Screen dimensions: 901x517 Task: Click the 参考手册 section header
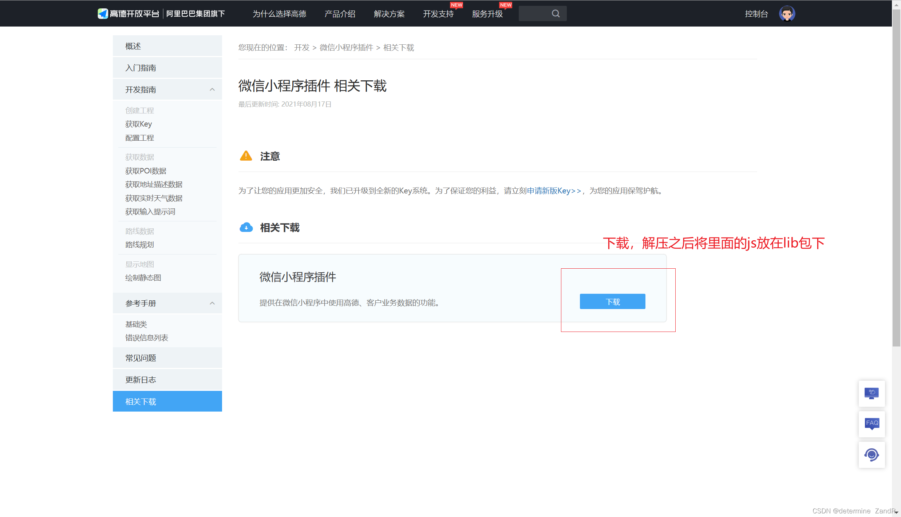click(167, 303)
